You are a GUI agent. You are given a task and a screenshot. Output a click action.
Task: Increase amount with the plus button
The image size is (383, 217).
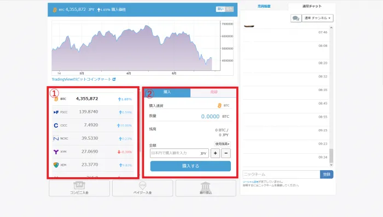point(215,153)
